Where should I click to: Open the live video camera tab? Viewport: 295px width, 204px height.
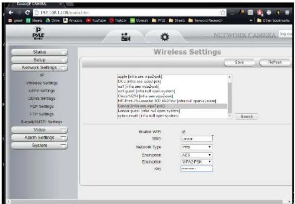(x=126, y=37)
